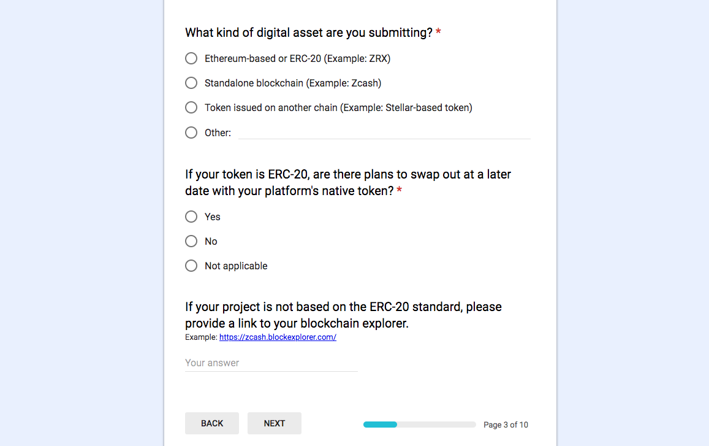
Task: Click the blockchain explorer question heading
Action: (x=343, y=315)
